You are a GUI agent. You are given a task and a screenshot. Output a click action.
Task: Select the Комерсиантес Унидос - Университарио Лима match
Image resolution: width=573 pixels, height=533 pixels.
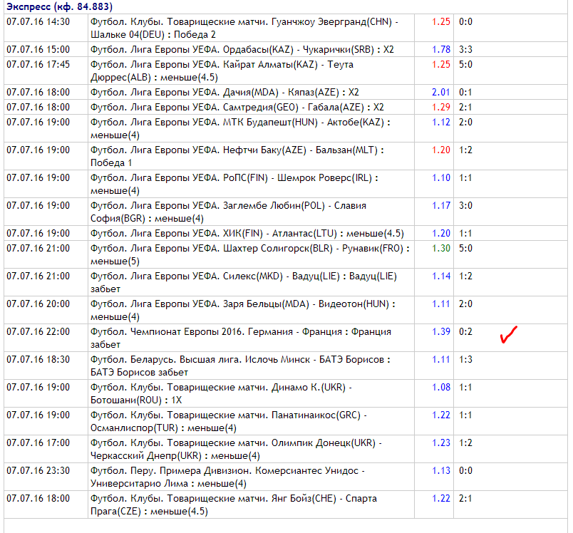(227, 477)
